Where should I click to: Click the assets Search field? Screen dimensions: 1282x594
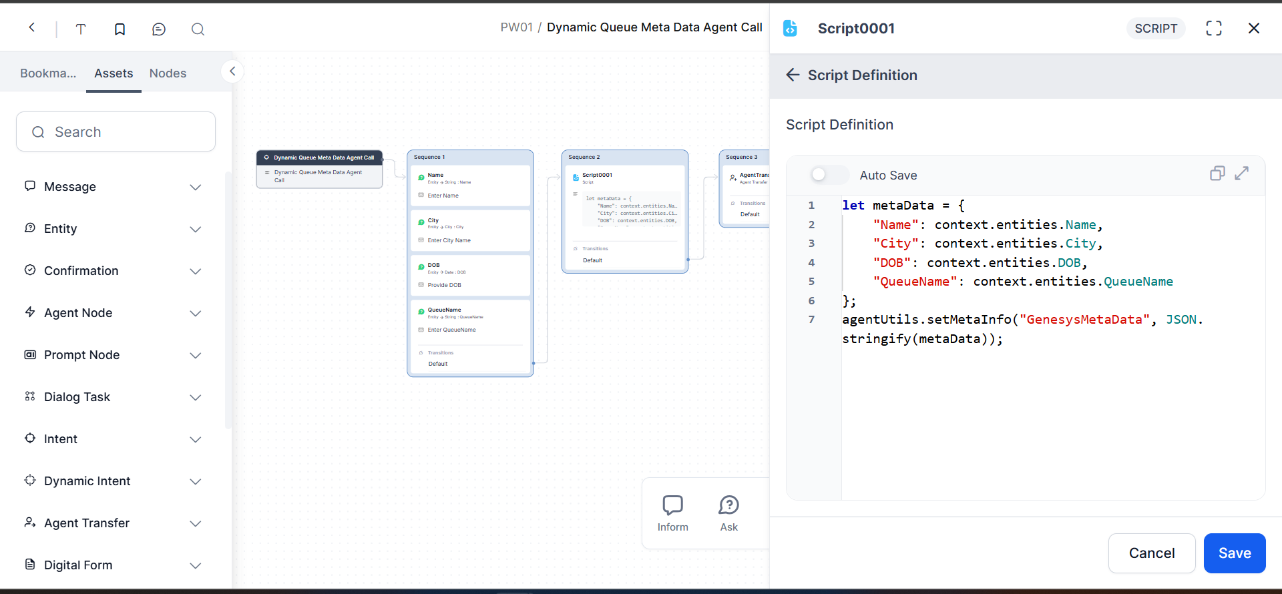click(x=116, y=132)
